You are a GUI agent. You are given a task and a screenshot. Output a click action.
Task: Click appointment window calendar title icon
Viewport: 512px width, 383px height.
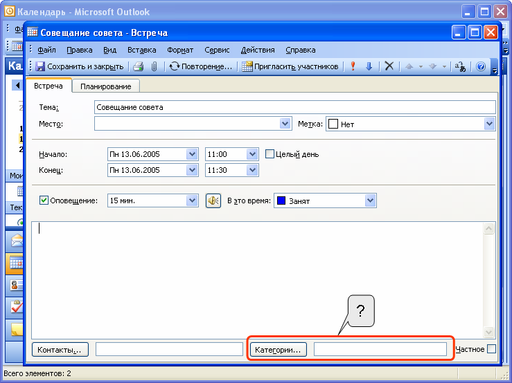coord(33,32)
